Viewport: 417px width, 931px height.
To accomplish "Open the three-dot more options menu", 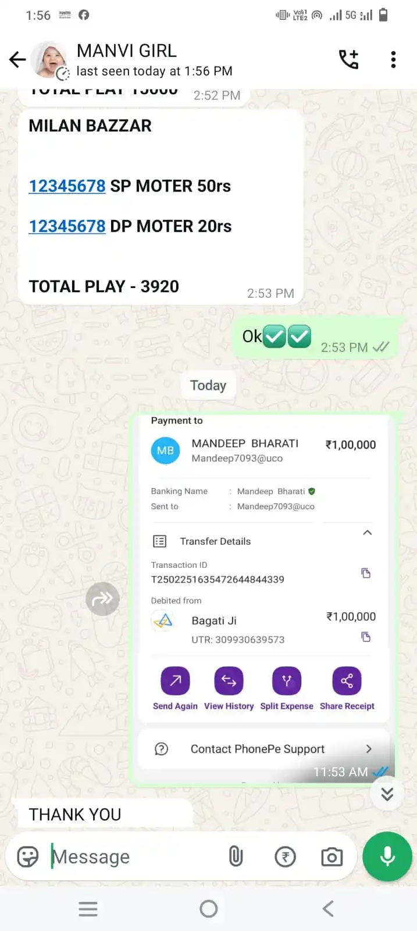I will [x=394, y=59].
